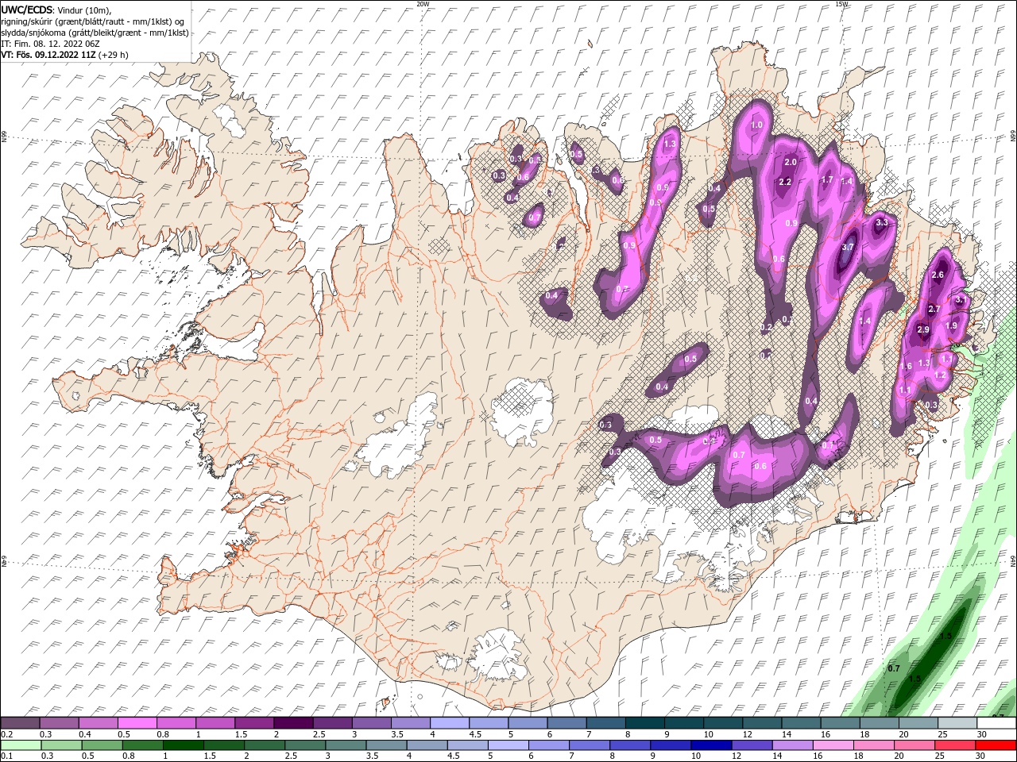Screen dimensions: 1017x762
Task: Click the 1.9 snowfall value label
Action: click(952, 325)
